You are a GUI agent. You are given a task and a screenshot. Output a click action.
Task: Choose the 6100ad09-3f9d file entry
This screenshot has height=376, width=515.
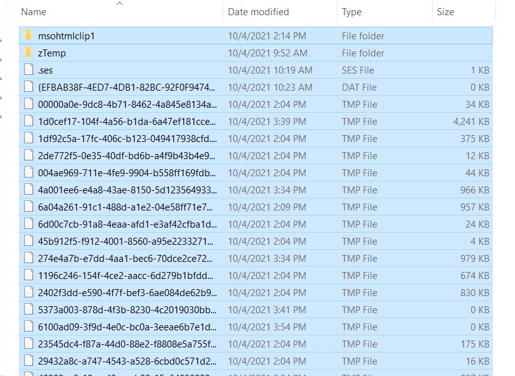pyautogui.click(x=127, y=327)
